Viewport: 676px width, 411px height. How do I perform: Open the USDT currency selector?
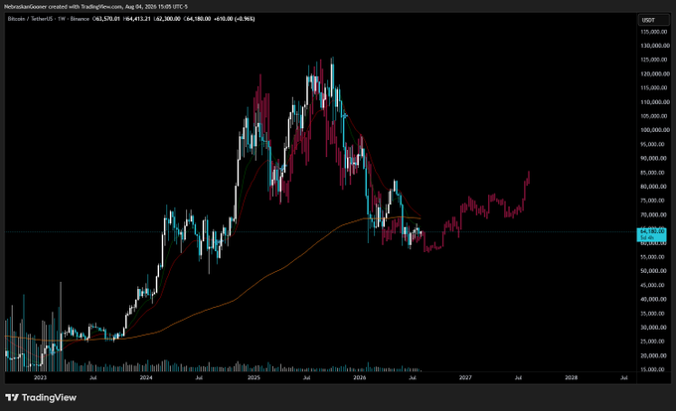(653, 20)
